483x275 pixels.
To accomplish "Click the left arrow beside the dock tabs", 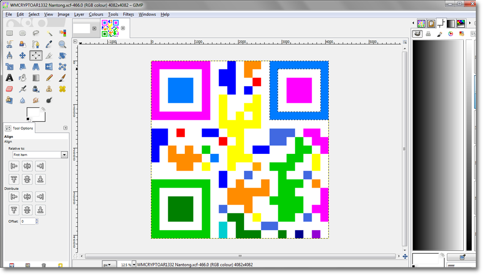I will [413, 23].
